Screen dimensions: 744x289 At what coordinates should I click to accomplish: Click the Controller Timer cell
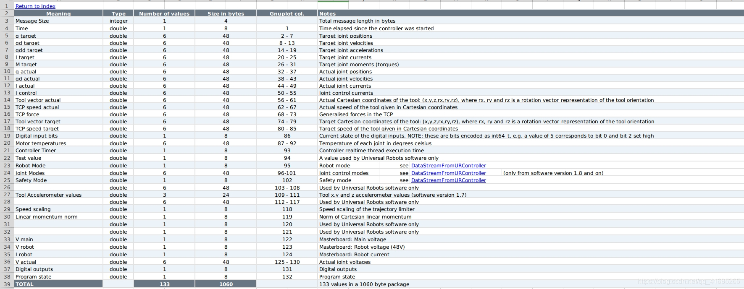[x=58, y=151]
